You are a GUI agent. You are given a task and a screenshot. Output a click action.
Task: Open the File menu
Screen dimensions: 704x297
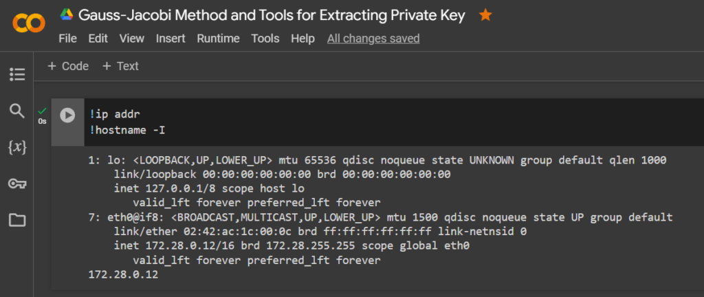(68, 38)
